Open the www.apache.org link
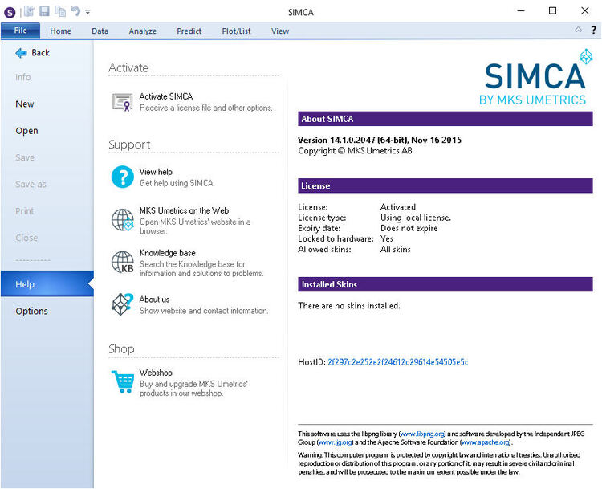The height and width of the screenshot is (489, 602). (485, 442)
